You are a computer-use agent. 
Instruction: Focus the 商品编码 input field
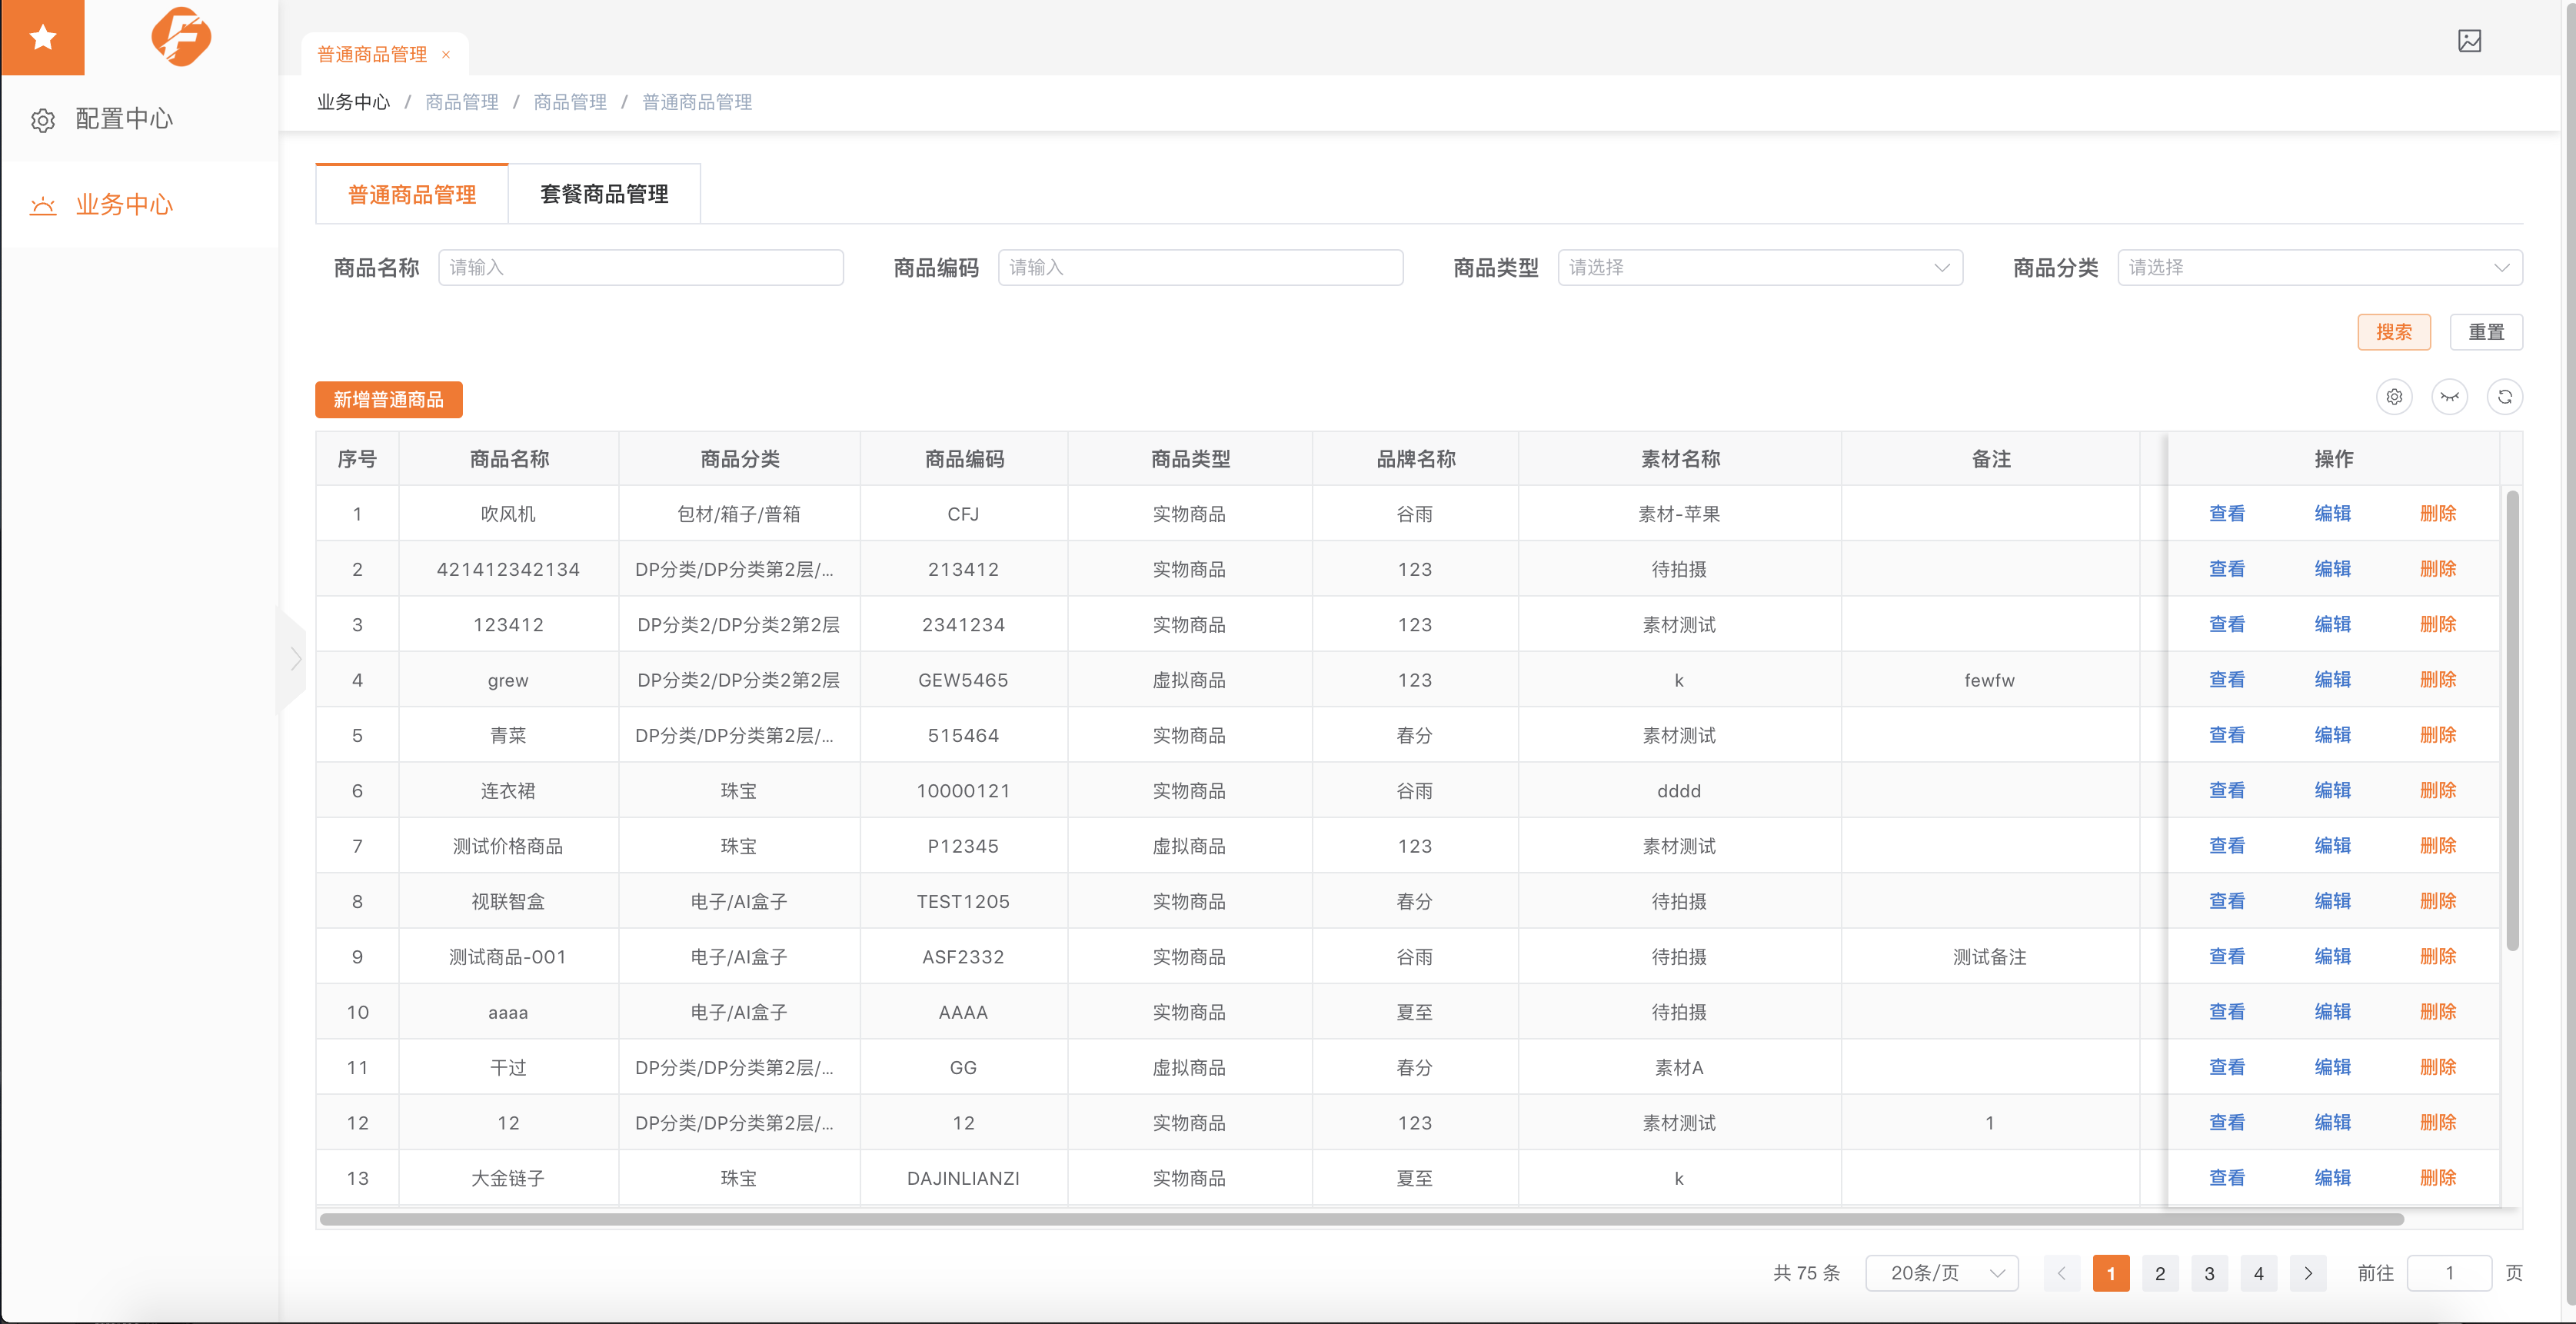coord(1200,268)
